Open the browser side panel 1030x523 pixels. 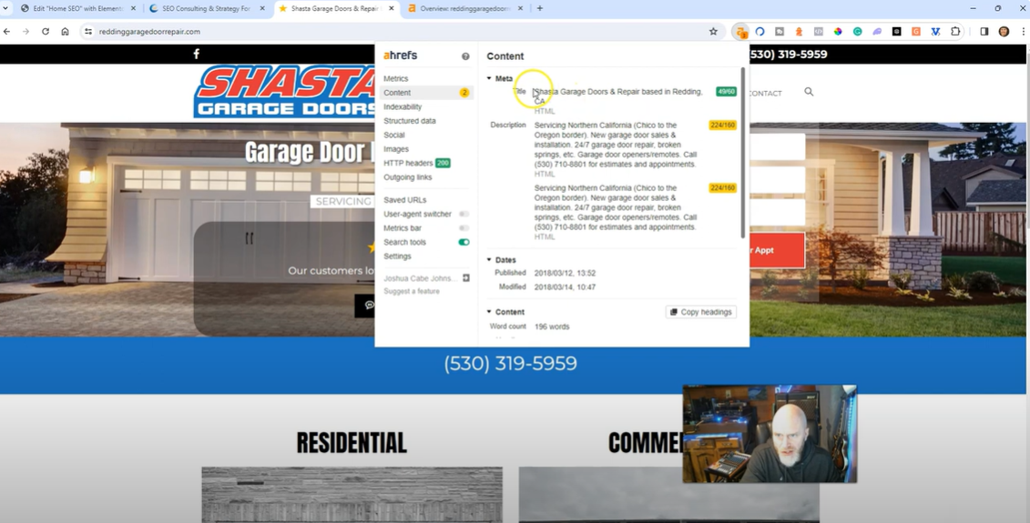(x=984, y=32)
